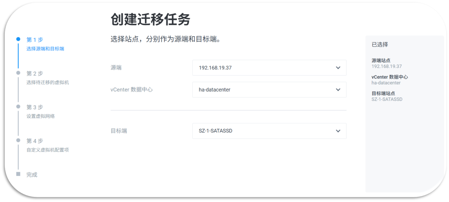Screen dimensions: 449x202
Task: Click the 目标端站点 value in the 已选择 panel
Action: click(x=387, y=99)
